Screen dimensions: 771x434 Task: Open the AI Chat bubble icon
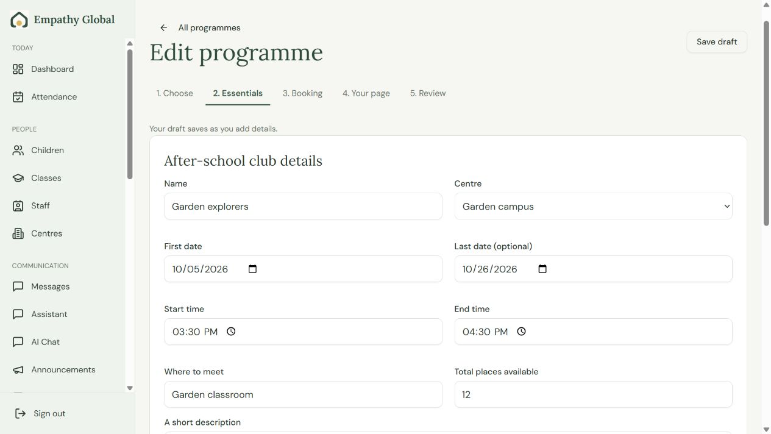(x=18, y=342)
